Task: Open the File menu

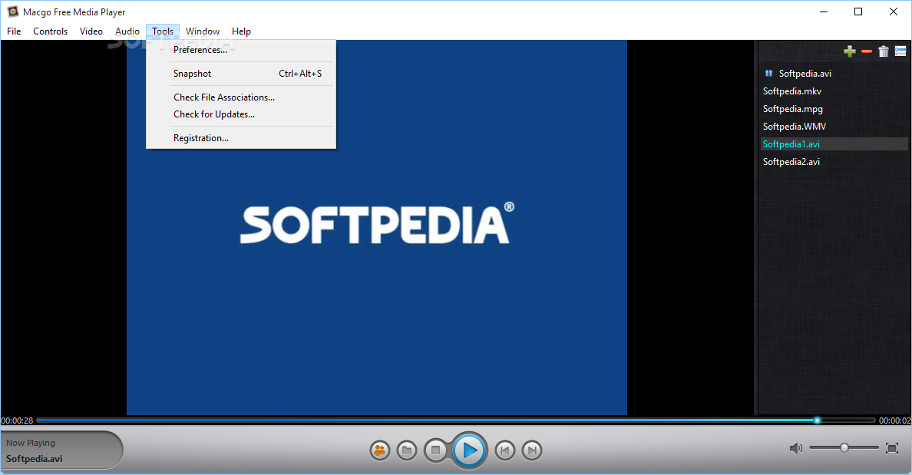Action: (x=14, y=31)
